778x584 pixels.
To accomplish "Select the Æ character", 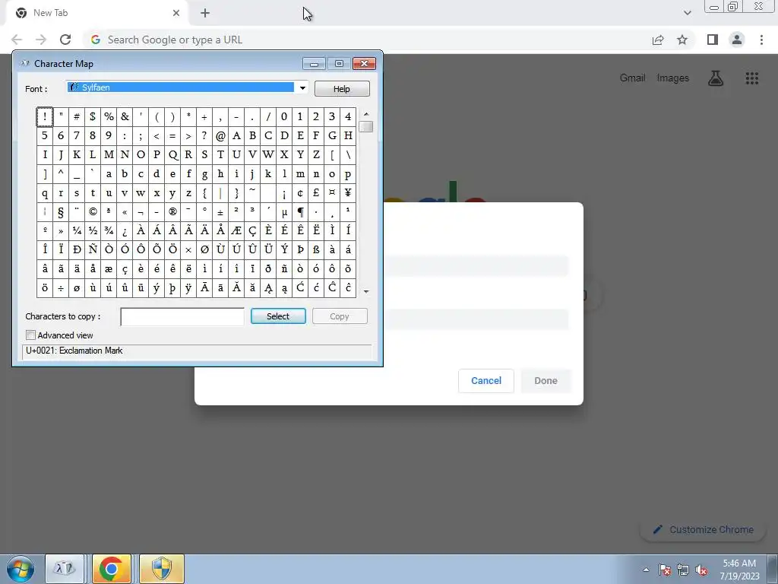I will tap(236, 230).
